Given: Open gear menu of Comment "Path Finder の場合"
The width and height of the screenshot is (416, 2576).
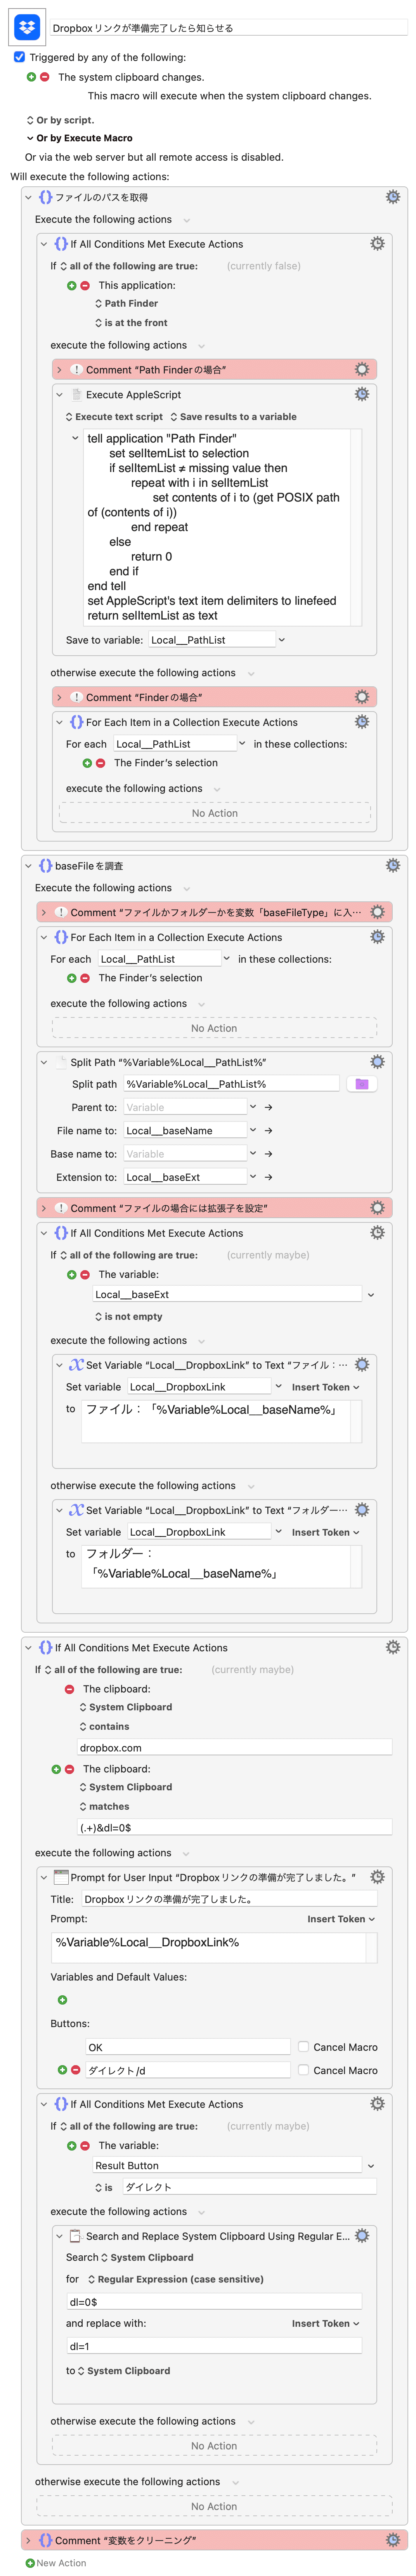Looking at the screenshot, I should click(362, 369).
